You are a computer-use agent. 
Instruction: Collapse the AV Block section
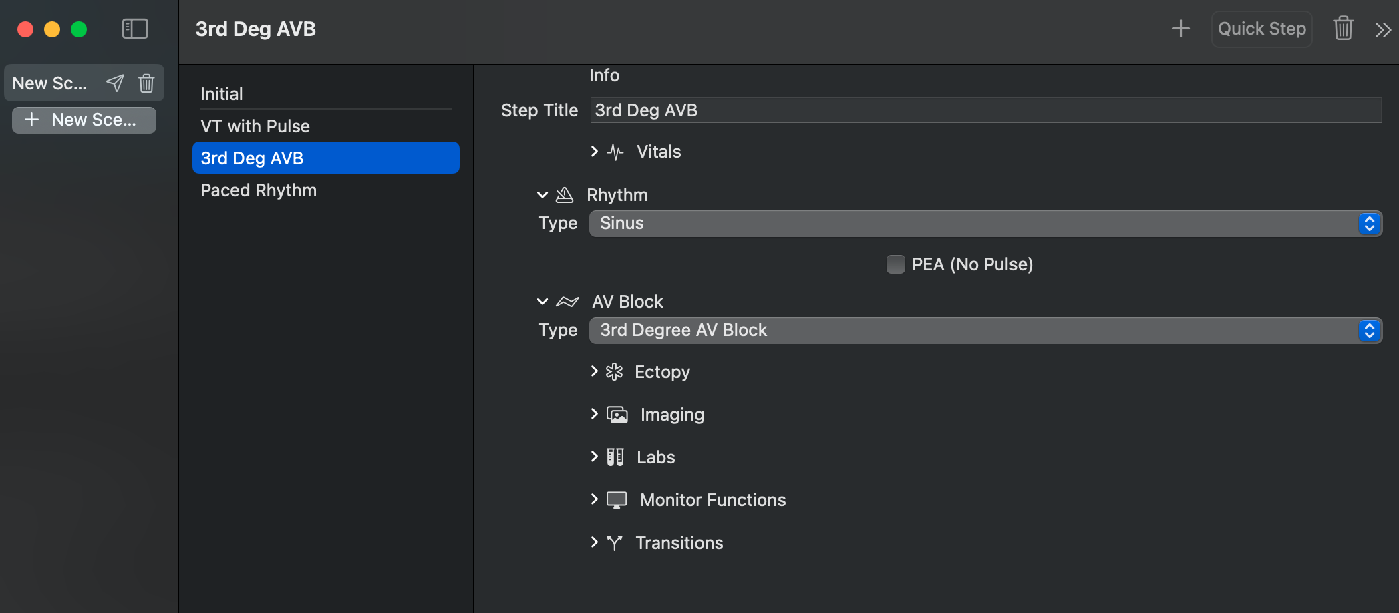click(x=542, y=302)
